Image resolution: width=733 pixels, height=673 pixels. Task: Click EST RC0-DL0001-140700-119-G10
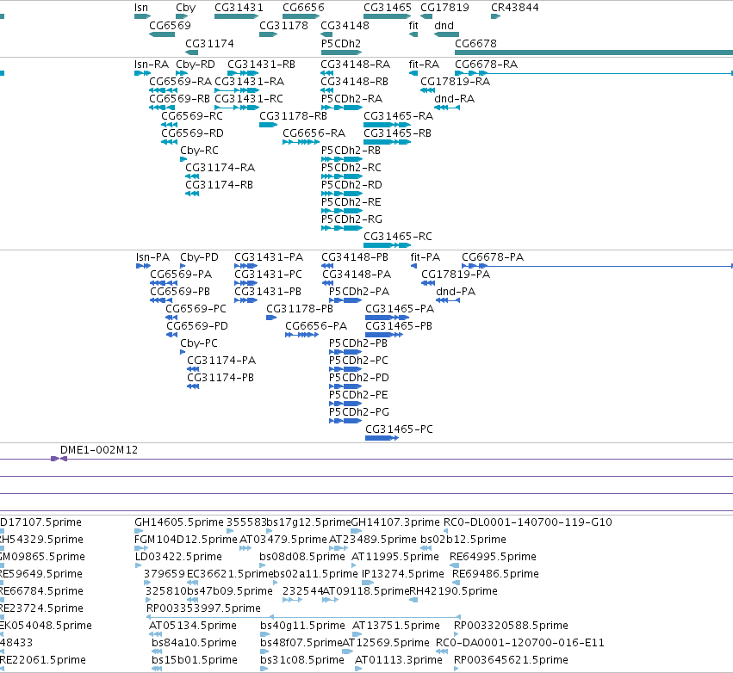[x=528, y=522]
